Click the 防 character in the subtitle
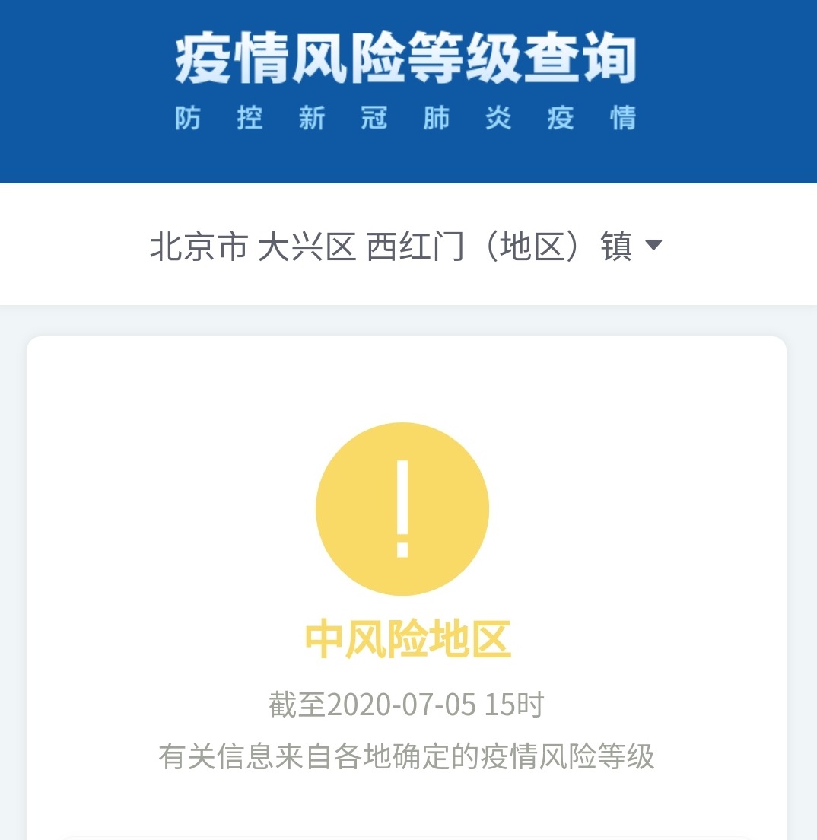Screen dimensions: 817x840 [x=188, y=118]
